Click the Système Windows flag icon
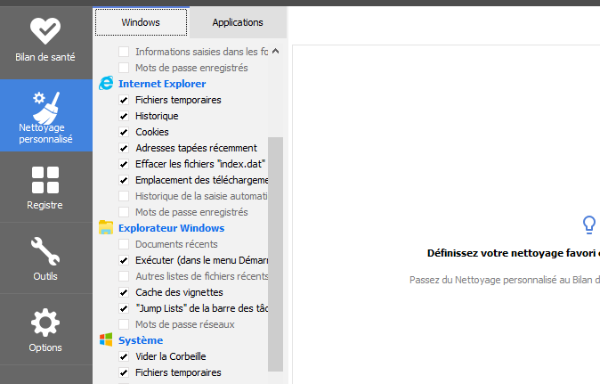Screen dimensions: 600x384 pos(106,339)
